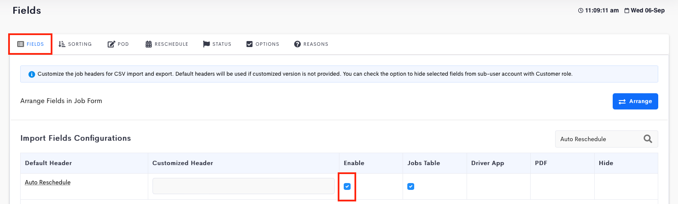This screenshot has width=678, height=204.
Task: Click the Driver App column heading
Action: (x=488, y=163)
